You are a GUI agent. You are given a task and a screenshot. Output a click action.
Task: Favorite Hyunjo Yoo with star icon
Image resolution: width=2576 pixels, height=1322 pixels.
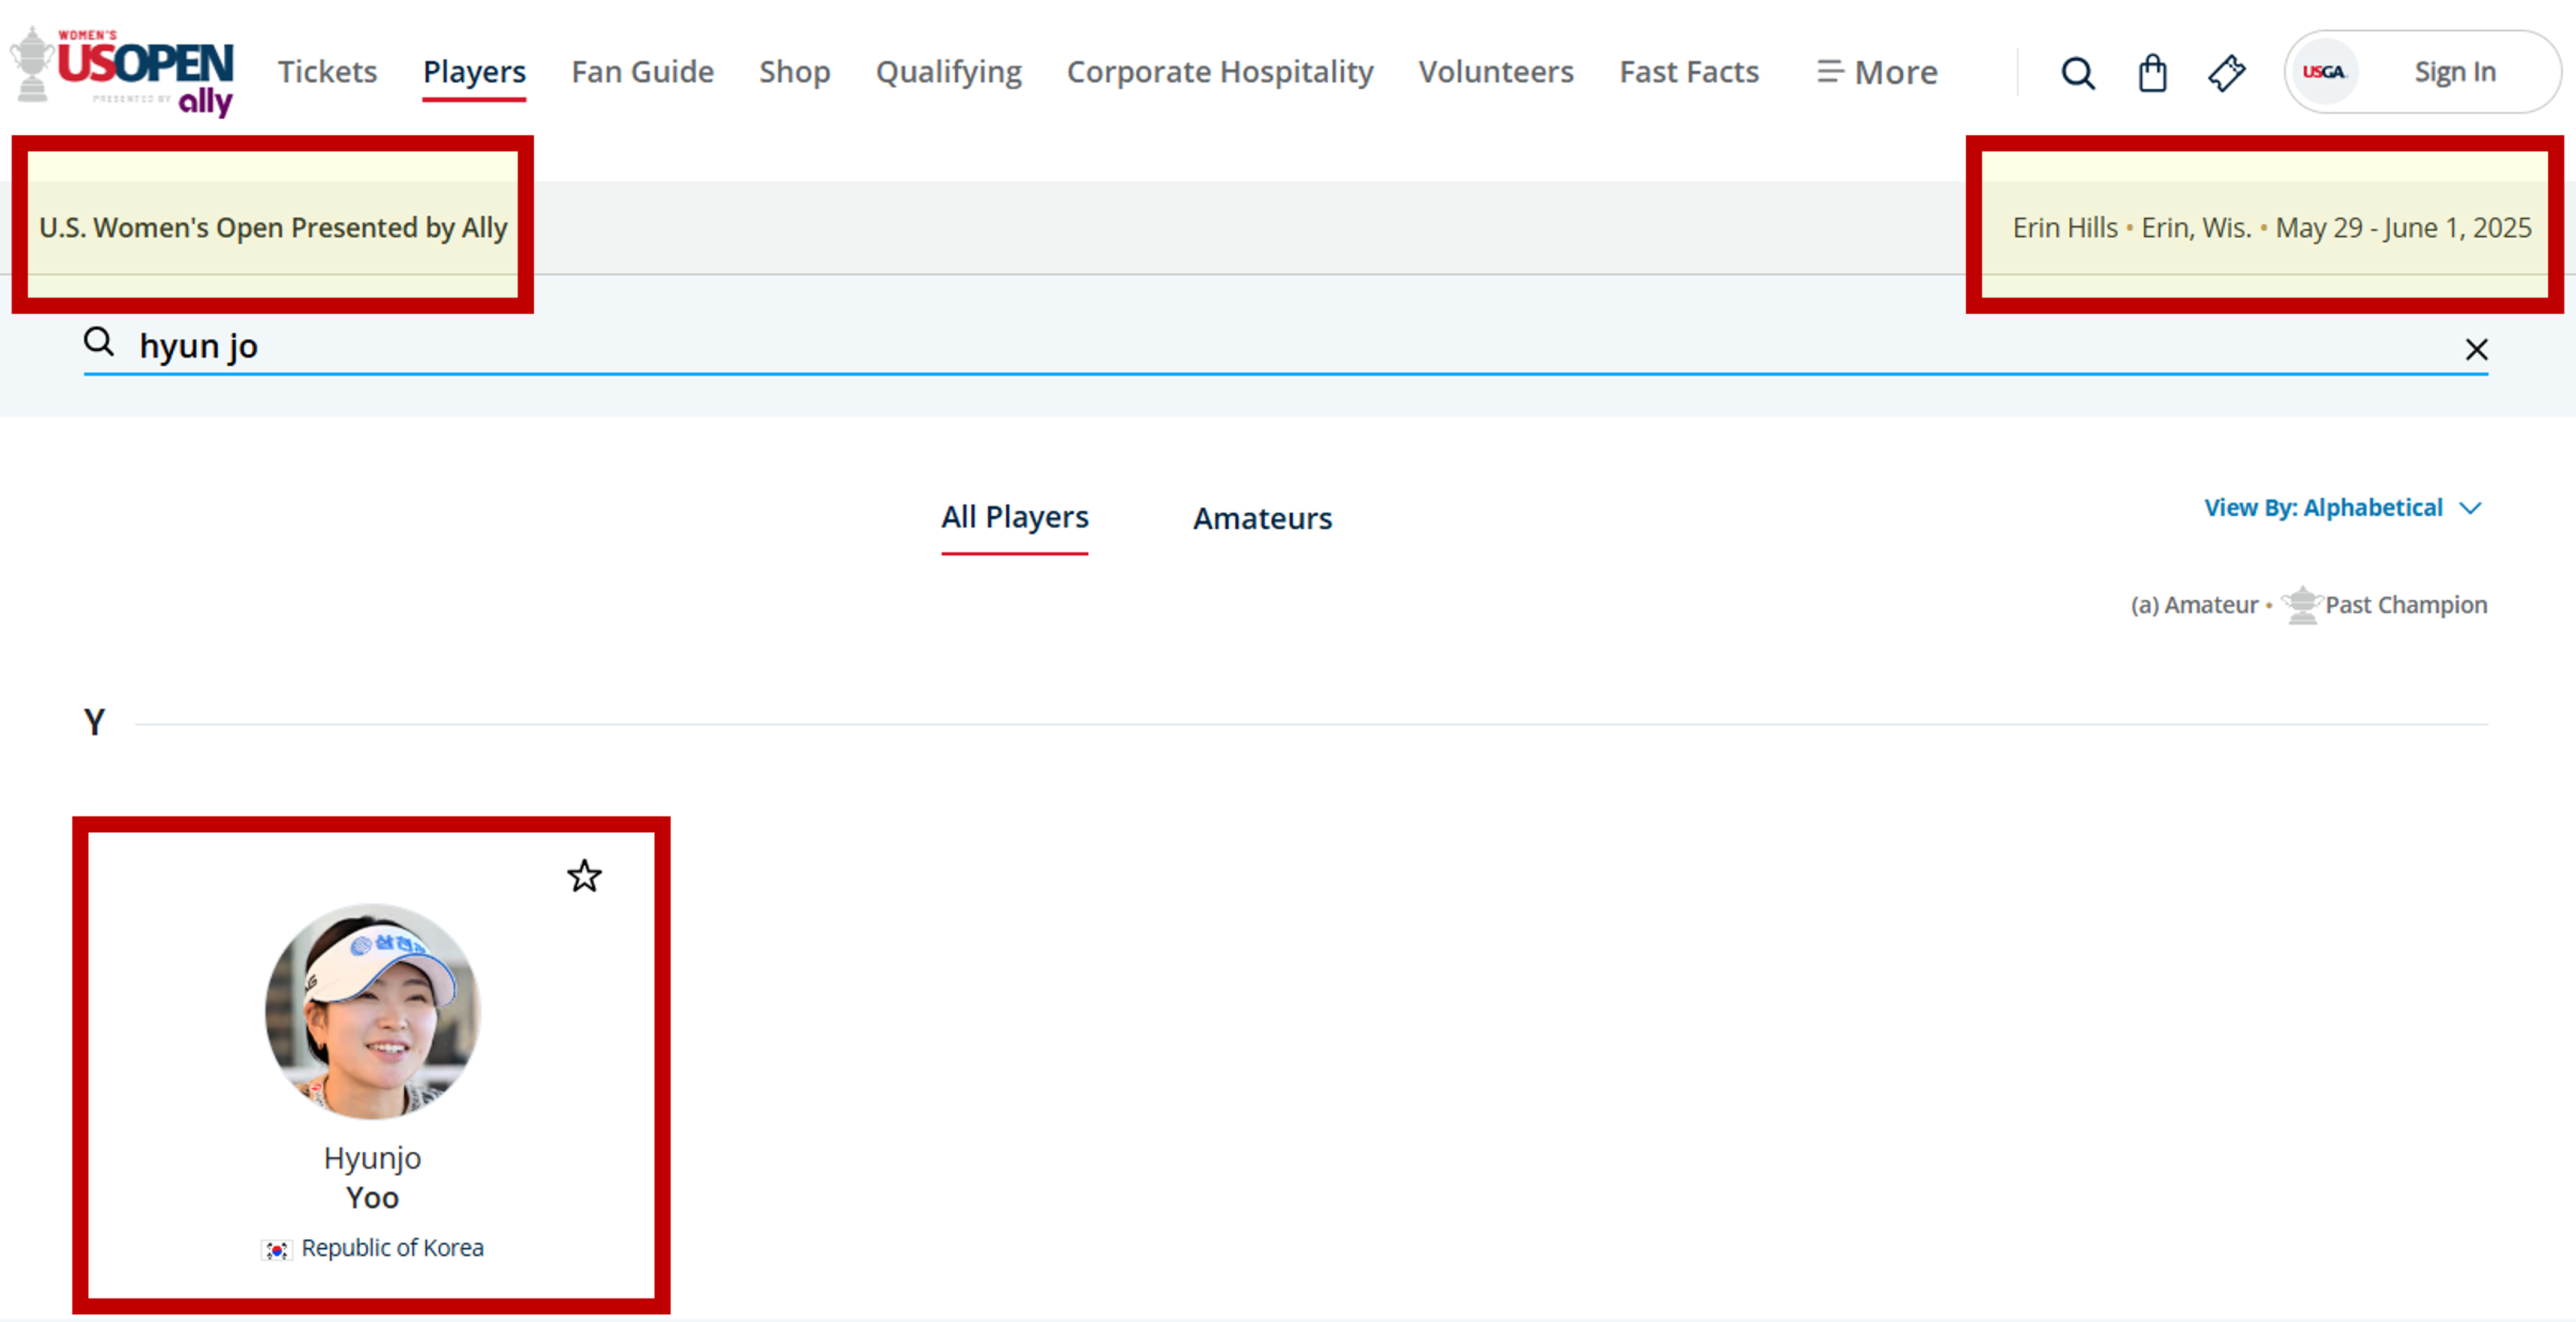(x=584, y=876)
